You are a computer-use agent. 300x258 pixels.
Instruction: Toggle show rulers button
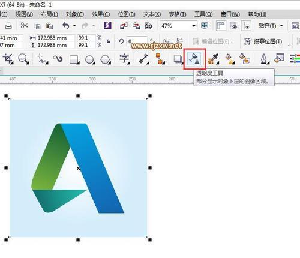point(221,26)
